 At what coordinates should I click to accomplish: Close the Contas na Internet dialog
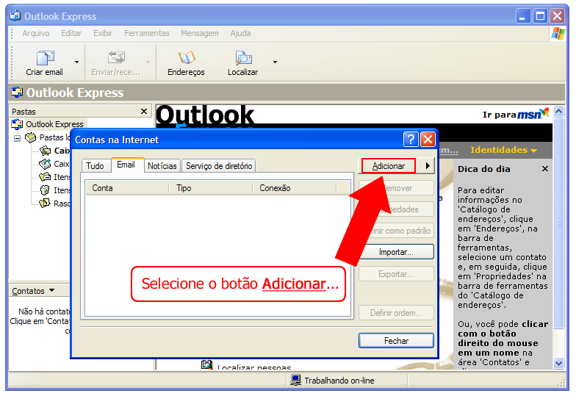428,140
